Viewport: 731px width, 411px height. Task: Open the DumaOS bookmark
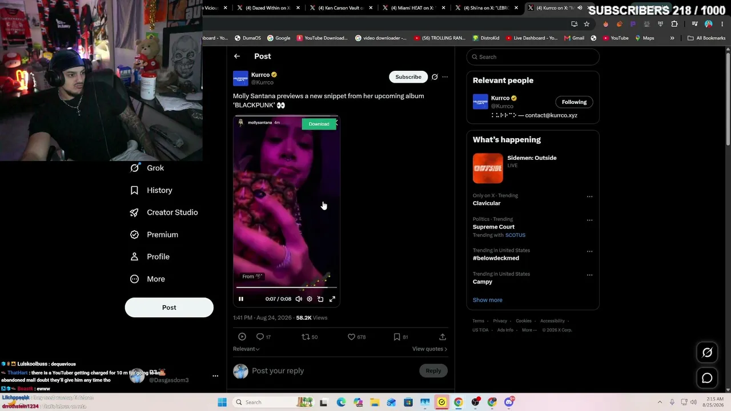point(248,38)
